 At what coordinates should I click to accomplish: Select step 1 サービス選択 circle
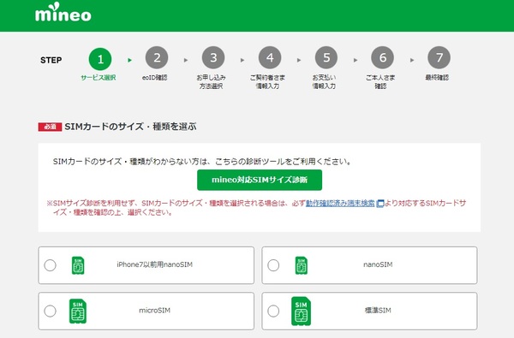(100, 59)
